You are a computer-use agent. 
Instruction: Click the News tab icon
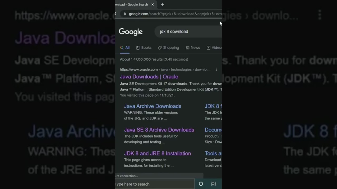[x=187, y=48]
